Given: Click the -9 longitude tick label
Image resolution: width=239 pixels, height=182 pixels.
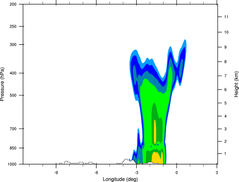Looking at the screenshot, I should 56,173.
